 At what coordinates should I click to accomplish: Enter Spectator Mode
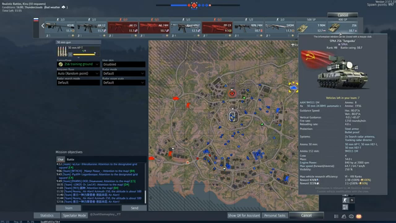[x=74, y=216]
